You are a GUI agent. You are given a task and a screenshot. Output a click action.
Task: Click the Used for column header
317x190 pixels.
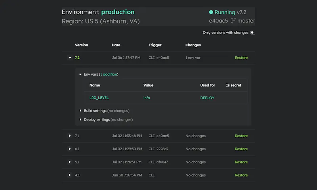(x=208, y=85)
